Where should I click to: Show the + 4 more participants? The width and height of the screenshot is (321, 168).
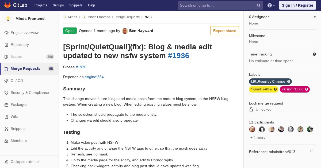[258, 137]
